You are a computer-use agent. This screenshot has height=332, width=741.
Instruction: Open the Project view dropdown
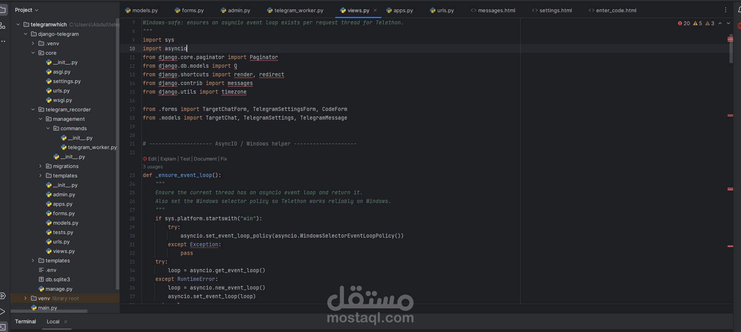click(x=26, y=10)
